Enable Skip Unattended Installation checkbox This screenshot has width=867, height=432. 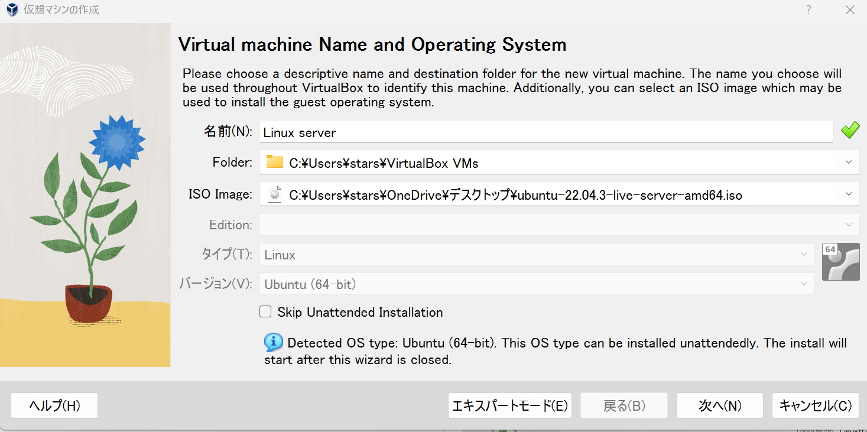tap(265, 311)
